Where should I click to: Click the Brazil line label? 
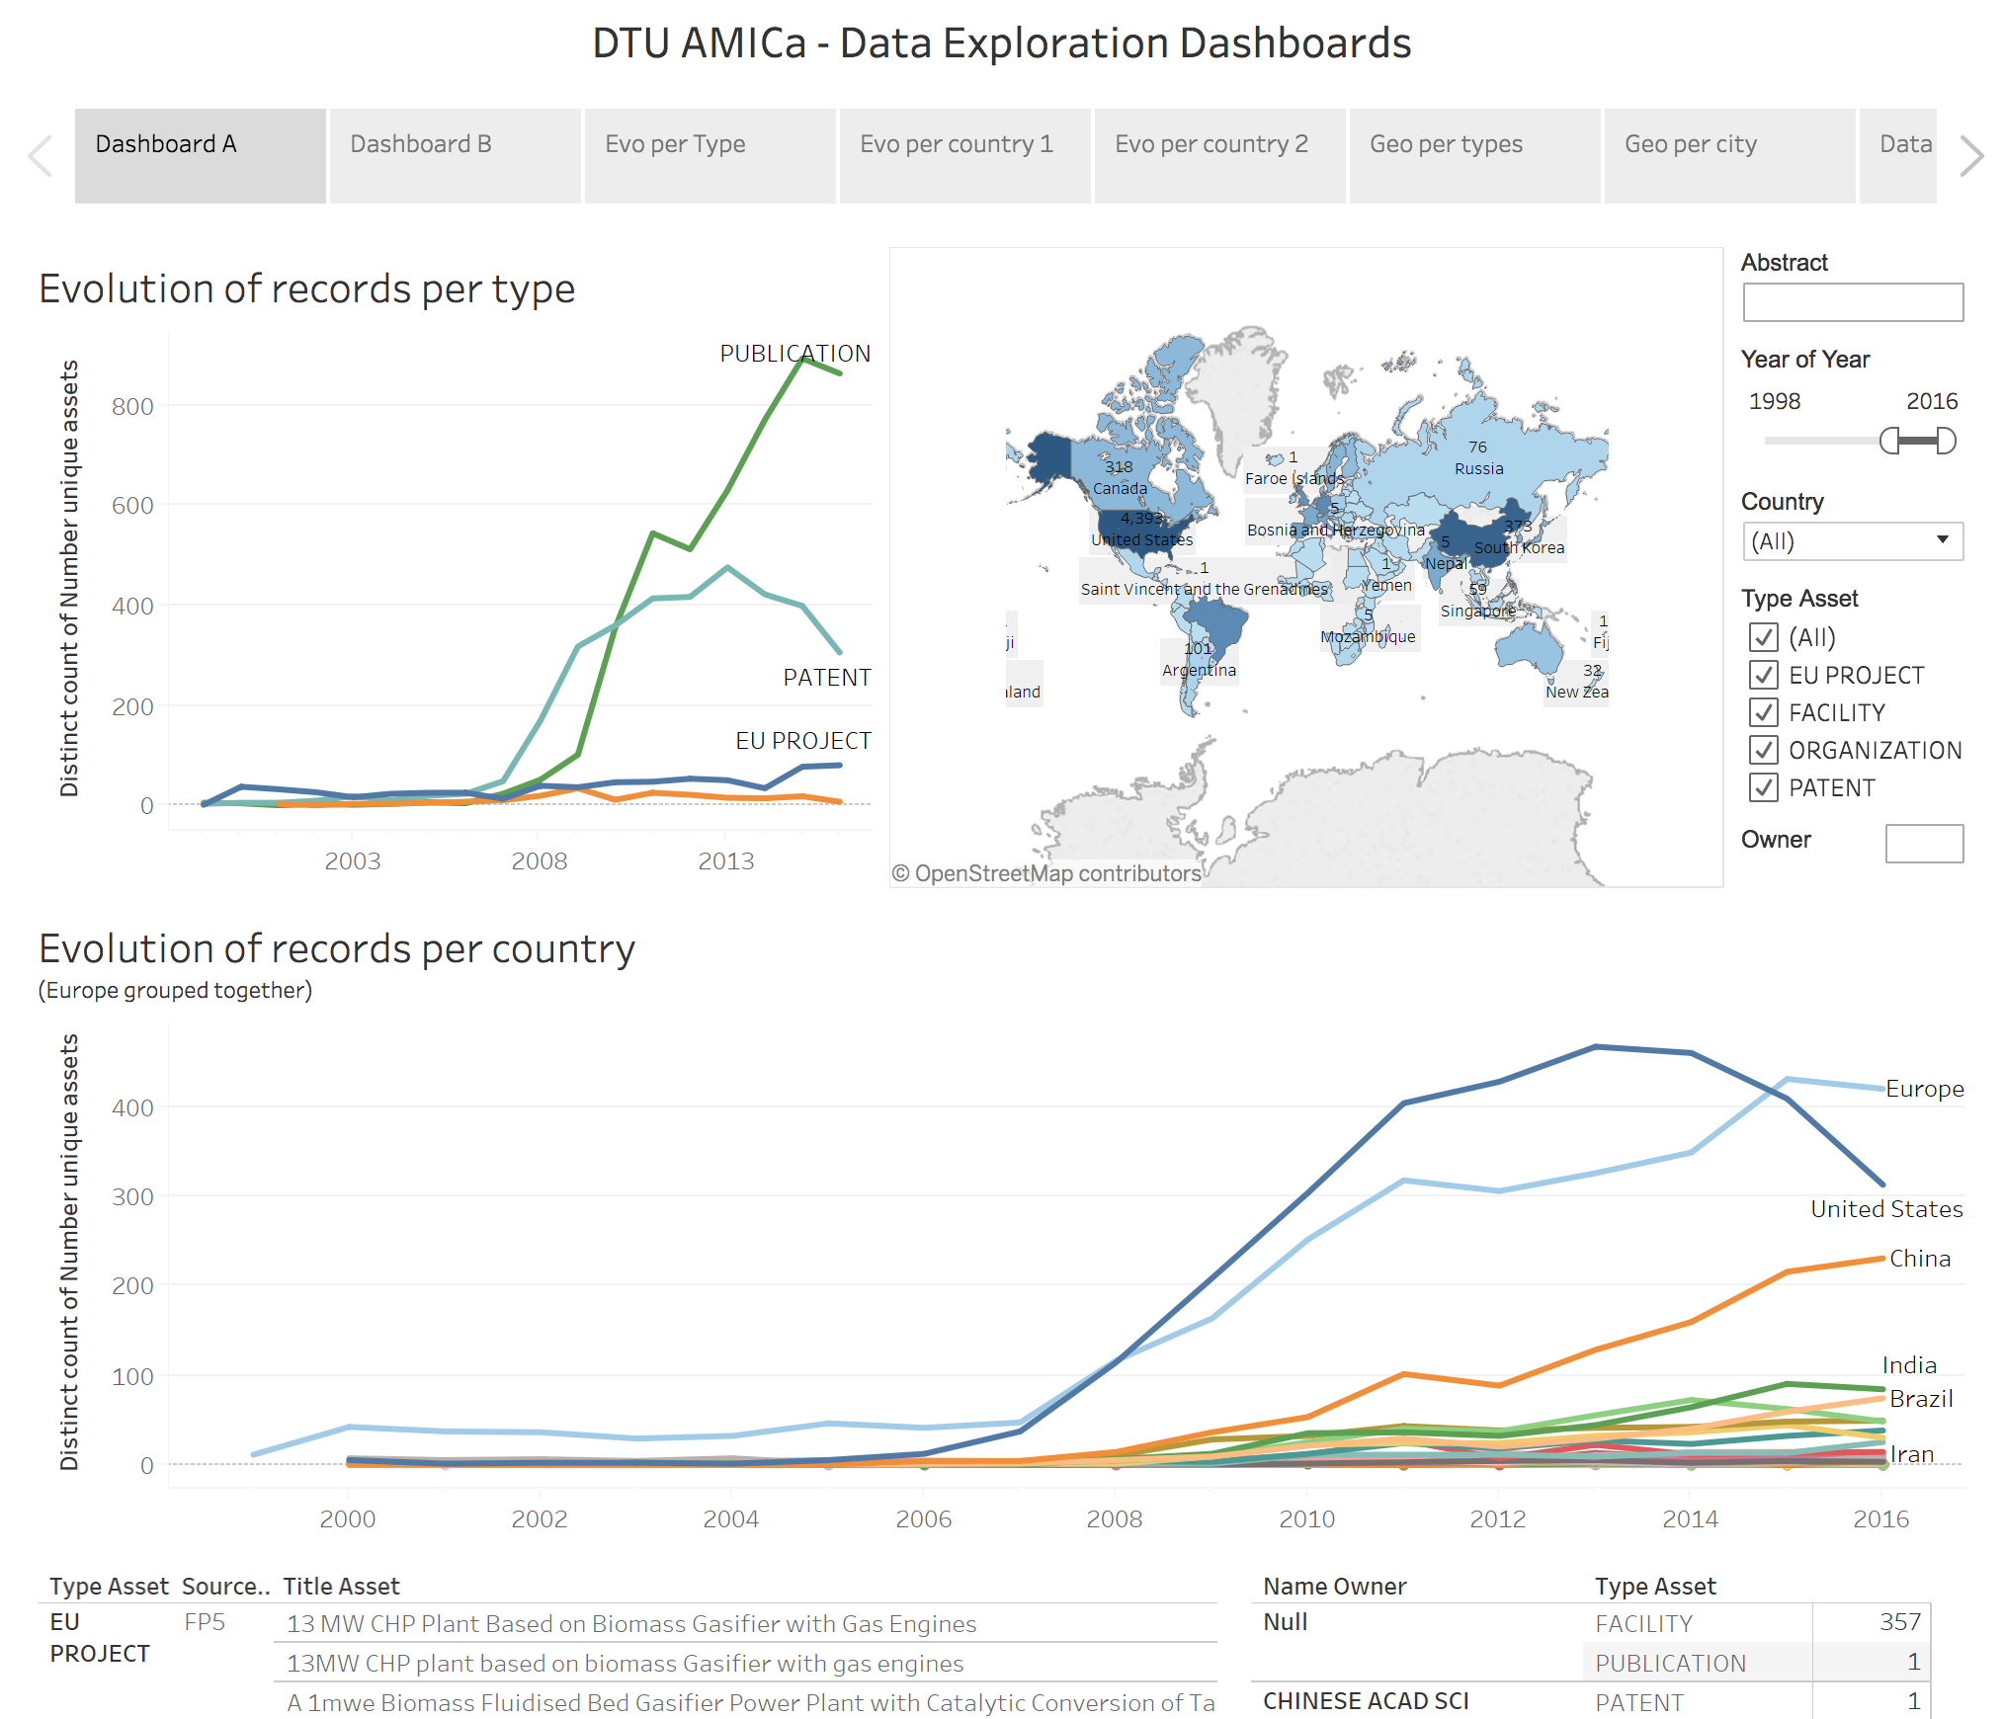(x=1921, y=1399)
